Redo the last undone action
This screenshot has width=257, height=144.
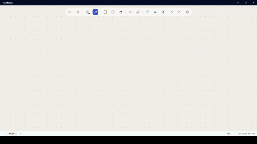[x=179, y=12]
